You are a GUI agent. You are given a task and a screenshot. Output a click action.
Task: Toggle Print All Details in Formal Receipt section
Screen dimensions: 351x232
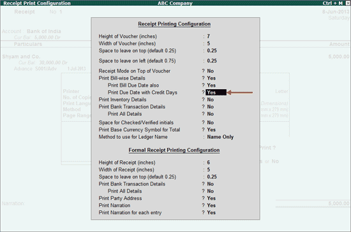click(x=210, y=191)
